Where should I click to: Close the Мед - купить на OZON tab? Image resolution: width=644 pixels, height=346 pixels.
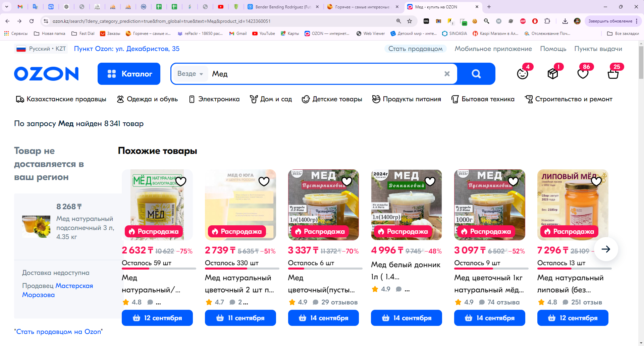[477, 7]
